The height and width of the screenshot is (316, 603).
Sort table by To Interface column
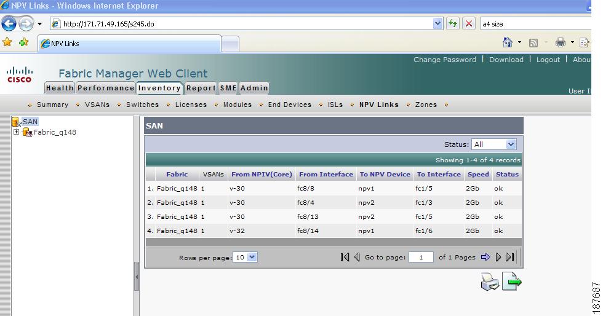439,174
